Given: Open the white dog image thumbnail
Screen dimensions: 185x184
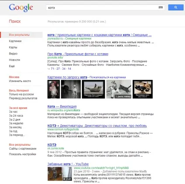Looking at the screenshot, I should (71, 89).
